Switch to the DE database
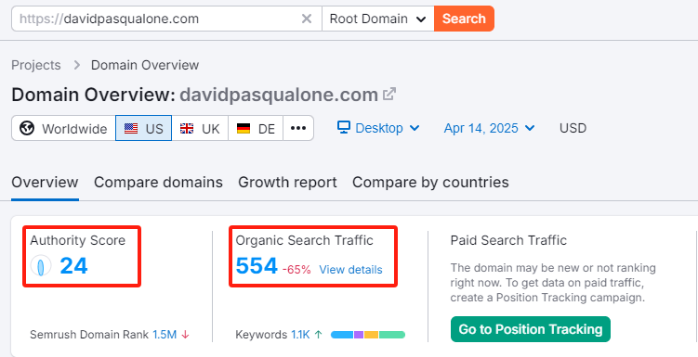 (256, 128)
